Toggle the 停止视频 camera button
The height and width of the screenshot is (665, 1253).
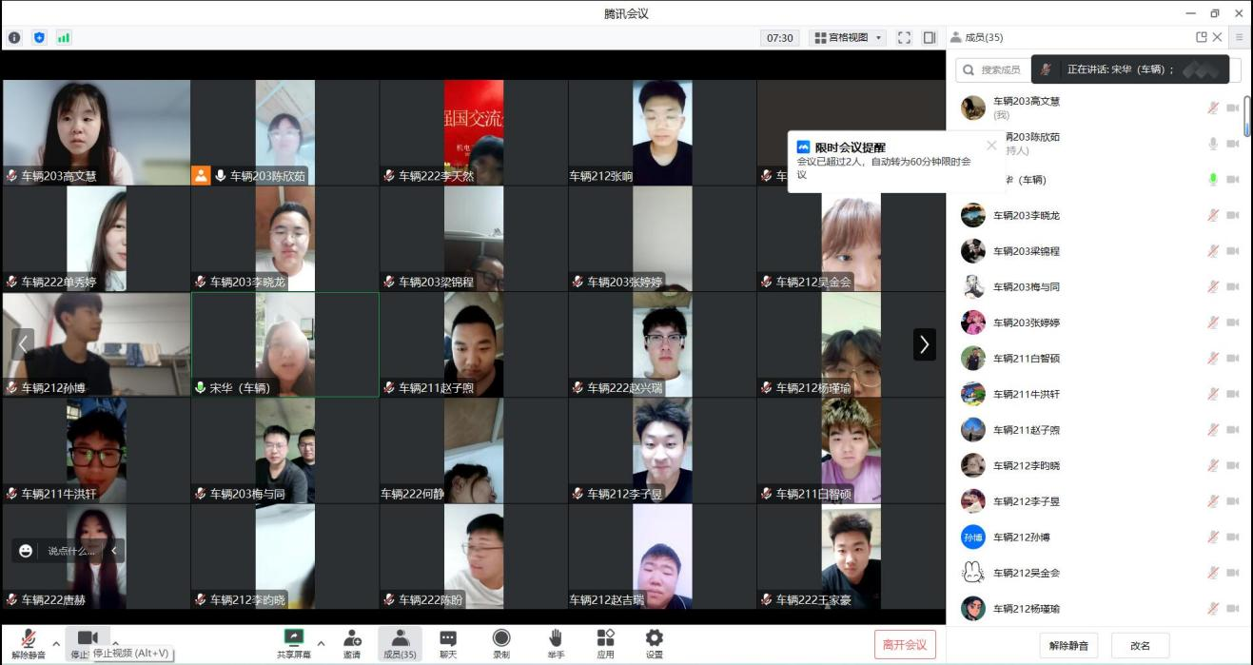point(88,638)
